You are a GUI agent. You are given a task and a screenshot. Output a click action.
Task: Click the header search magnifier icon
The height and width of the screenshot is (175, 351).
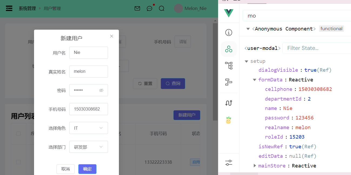(162, 8)
